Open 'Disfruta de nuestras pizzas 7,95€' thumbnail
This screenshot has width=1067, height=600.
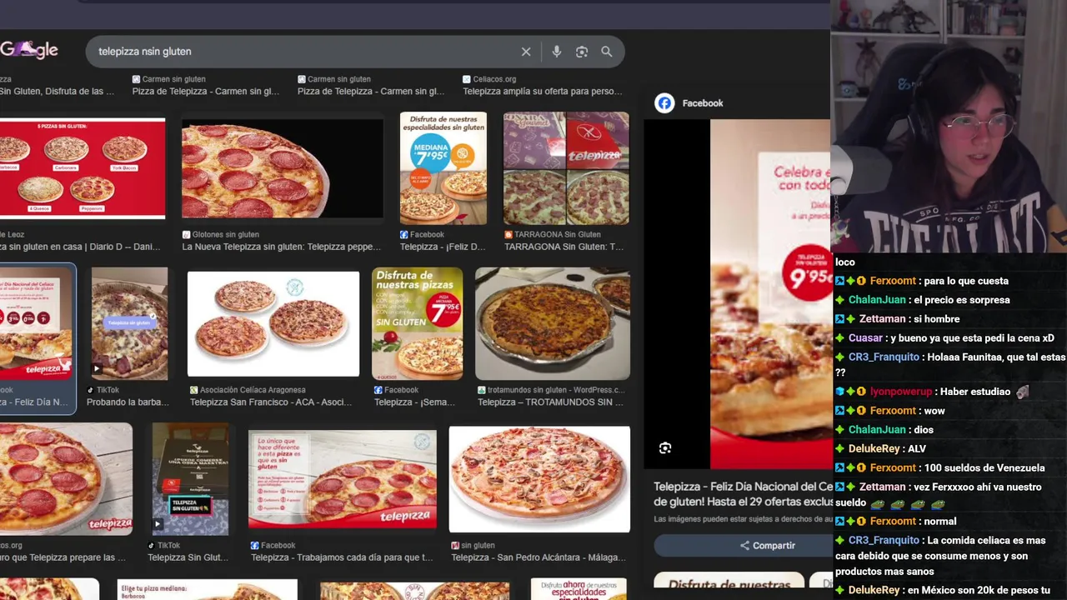[418, 323]
